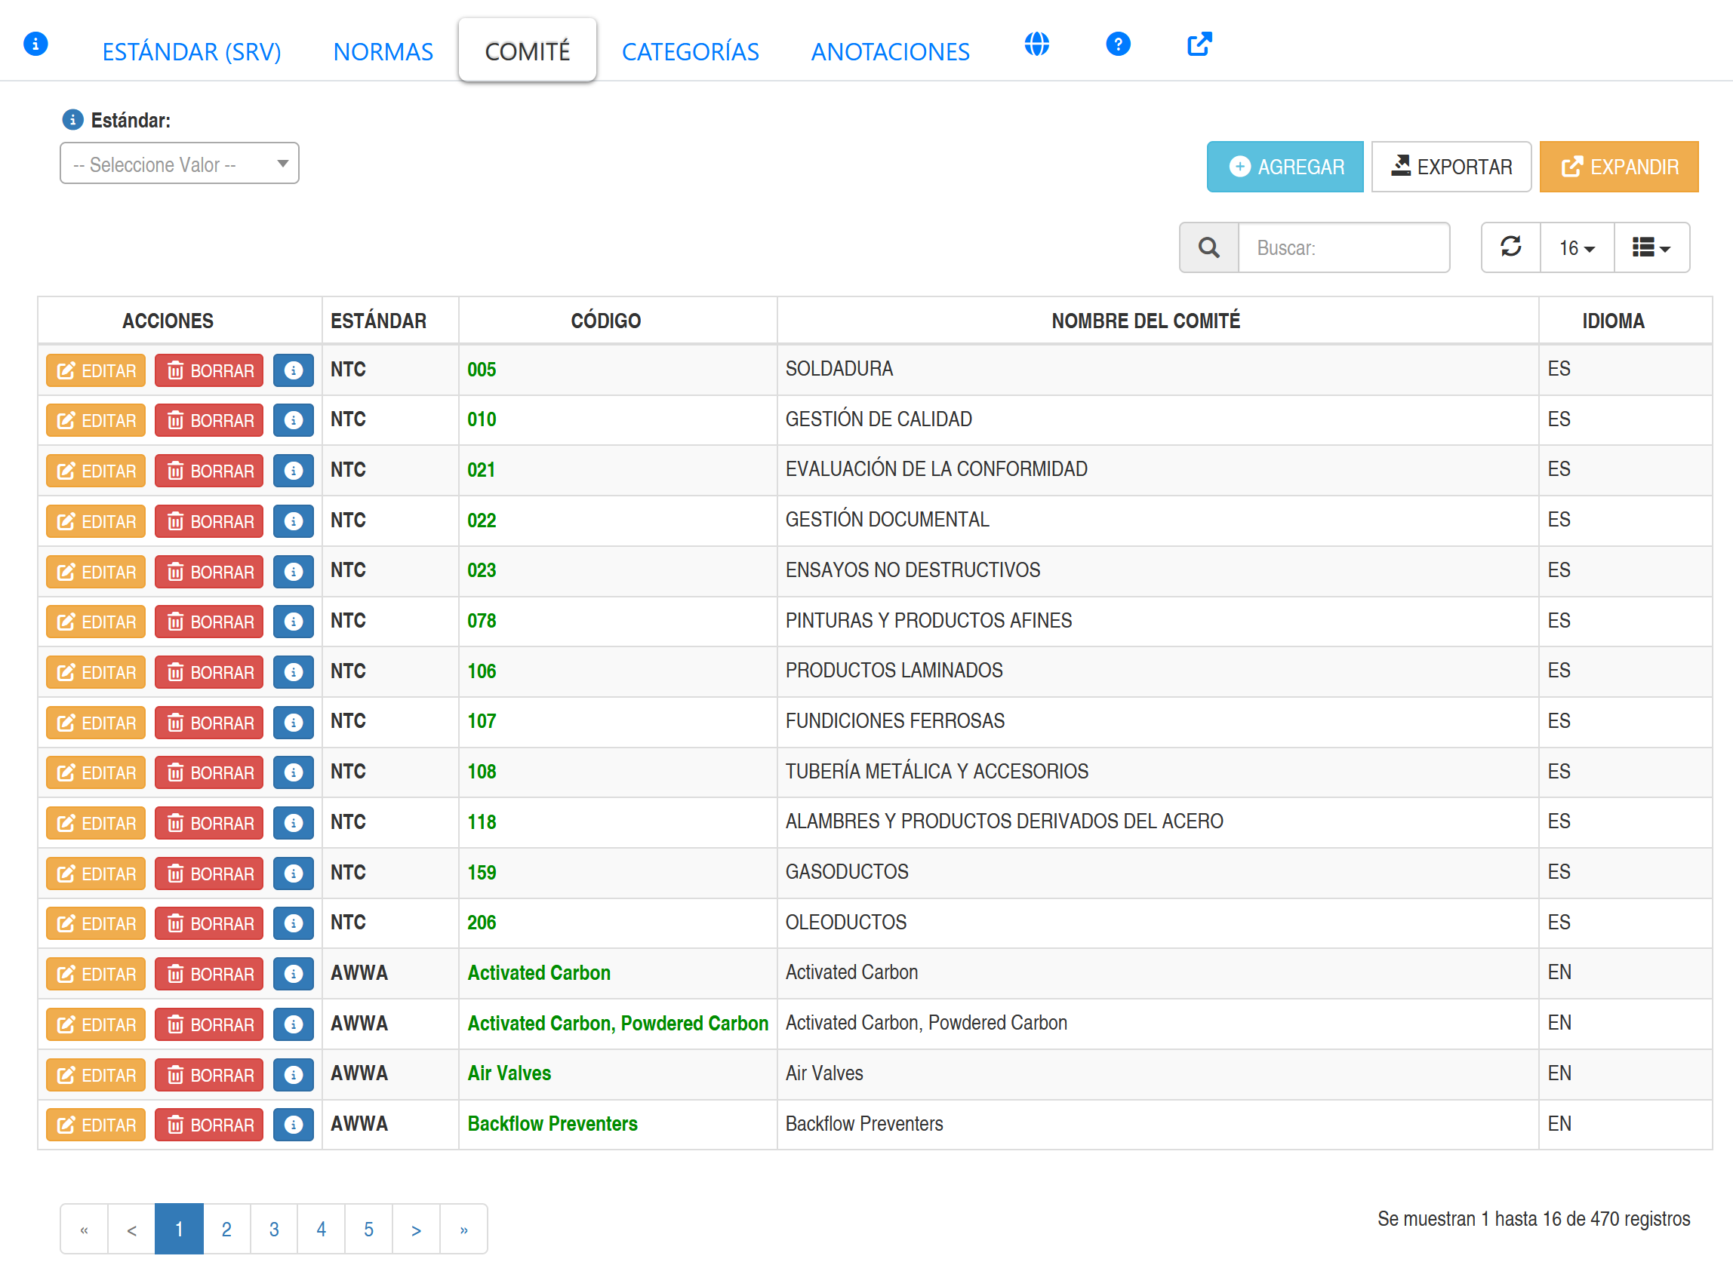Switch to the NORMAS tab
Image resolution: width=1733 pixels, height=1265 pixels.
point(383,51)
